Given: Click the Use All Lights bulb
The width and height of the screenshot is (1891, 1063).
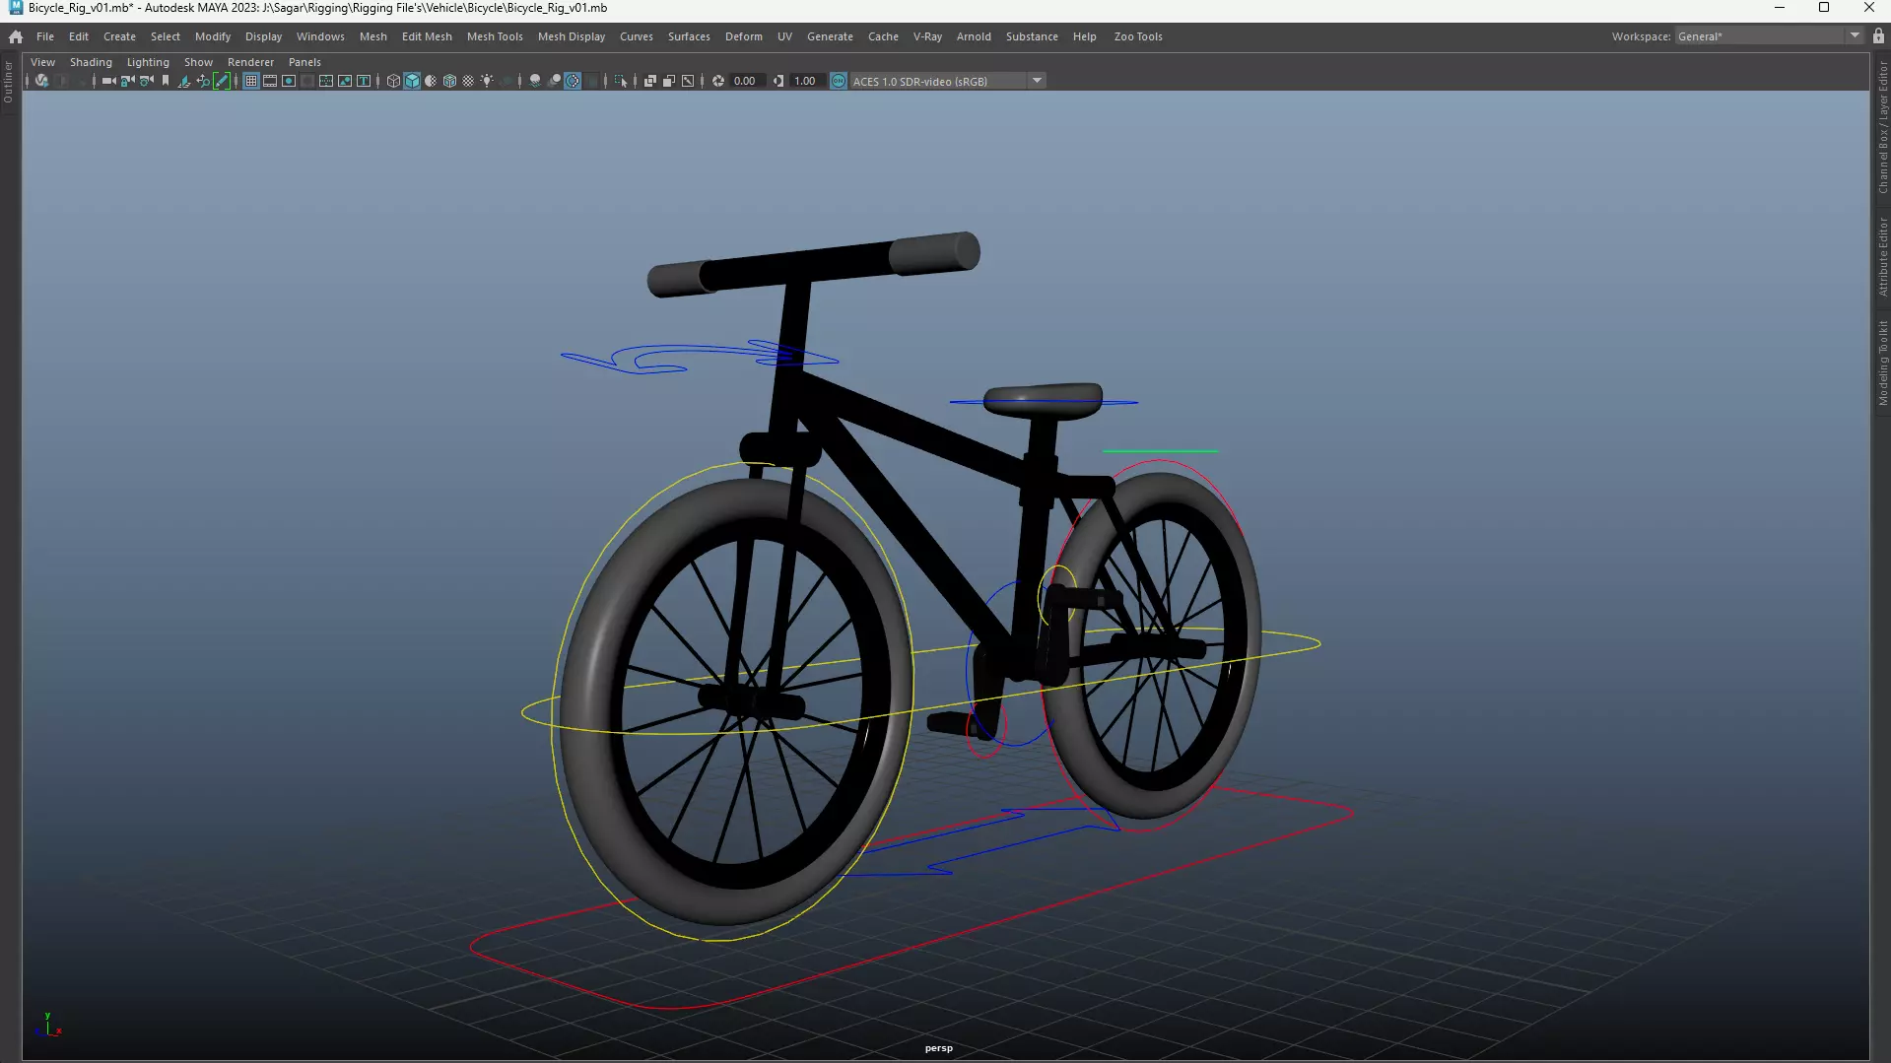Looking at the screenshot, I should (x=487, y=81).
